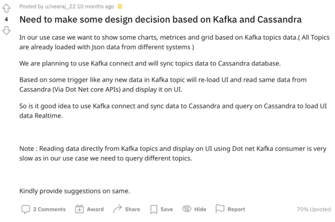Click the crossed-eye Hide icon
The width and height of the screenshot is (335, 222).
click(x=187, y=209)
